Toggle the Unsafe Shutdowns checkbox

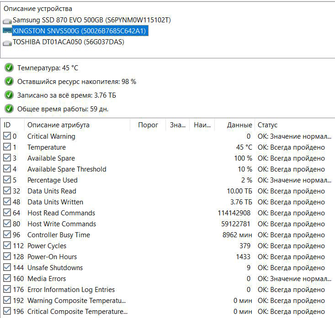(x=7, y=267)
